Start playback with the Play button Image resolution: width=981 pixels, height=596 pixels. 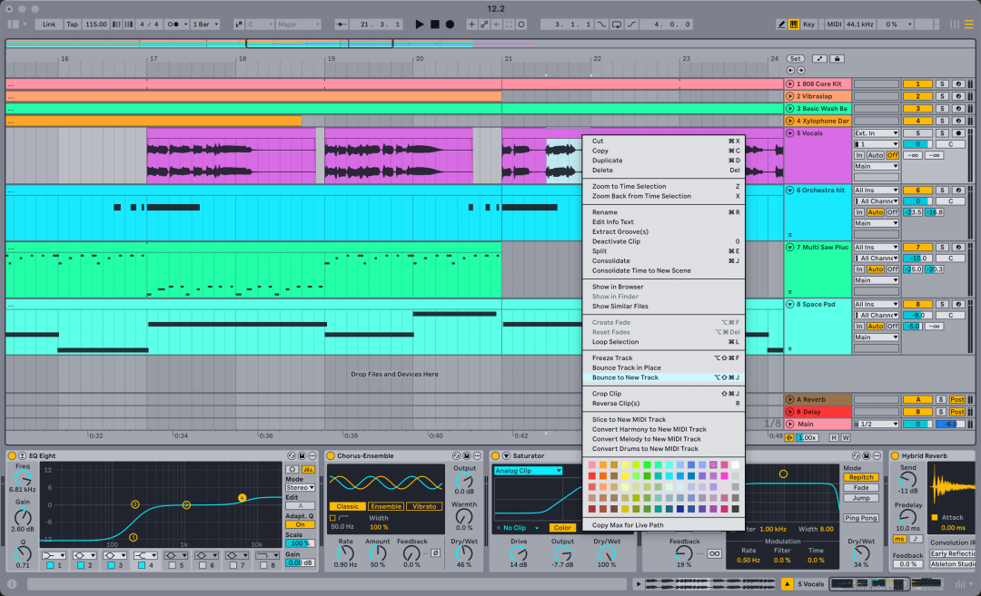(x=419, y=24)
